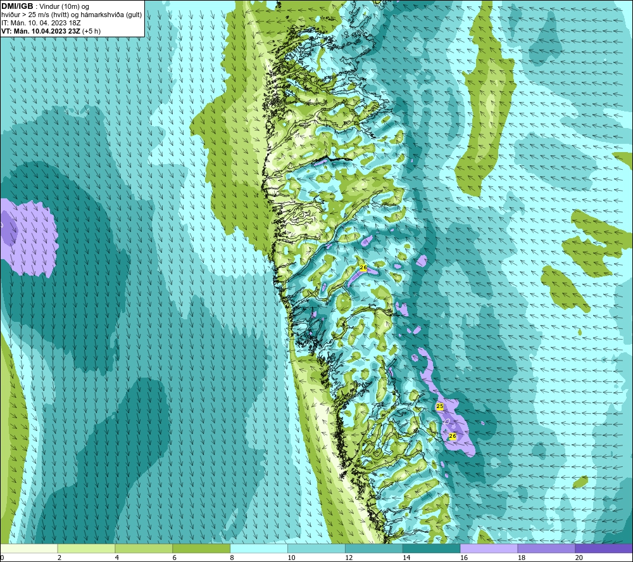
Task: Click the 16–18 m/s light purple swatch
Action: point(489,548)
